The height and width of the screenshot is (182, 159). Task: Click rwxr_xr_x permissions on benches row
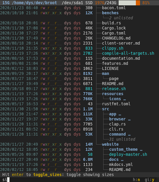click(51, 13)
